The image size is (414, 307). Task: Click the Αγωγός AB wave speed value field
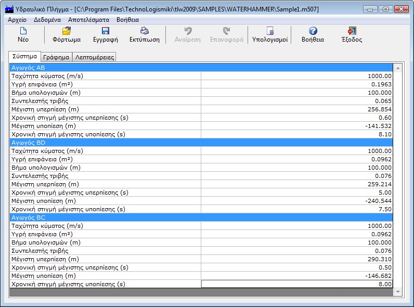pos(296,76)
